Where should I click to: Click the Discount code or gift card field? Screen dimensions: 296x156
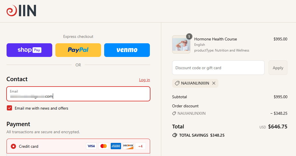coord(218,68)
